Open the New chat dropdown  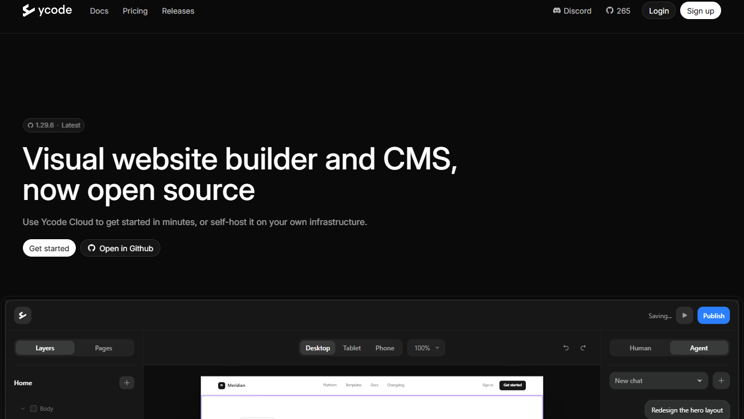(x=659, y=381)
